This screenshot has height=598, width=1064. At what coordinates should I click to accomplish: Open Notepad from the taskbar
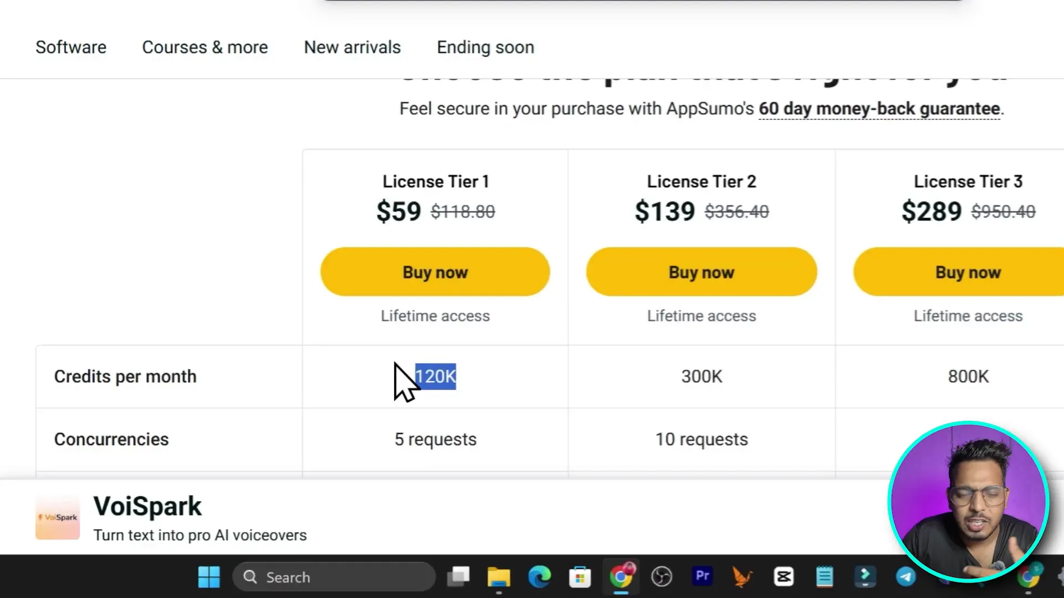pos(824,577)
